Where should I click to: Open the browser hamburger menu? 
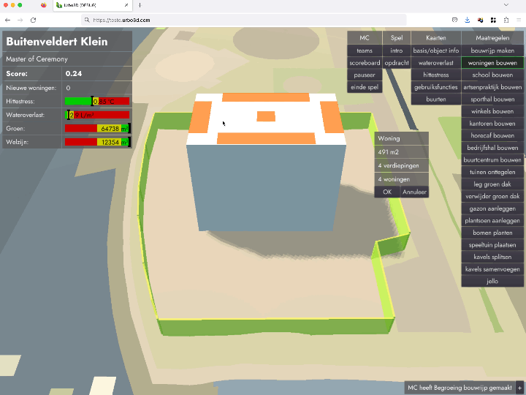coord(519,20)
